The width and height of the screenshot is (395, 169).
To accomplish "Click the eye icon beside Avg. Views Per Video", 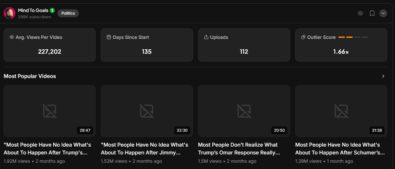I will (12, 37).
